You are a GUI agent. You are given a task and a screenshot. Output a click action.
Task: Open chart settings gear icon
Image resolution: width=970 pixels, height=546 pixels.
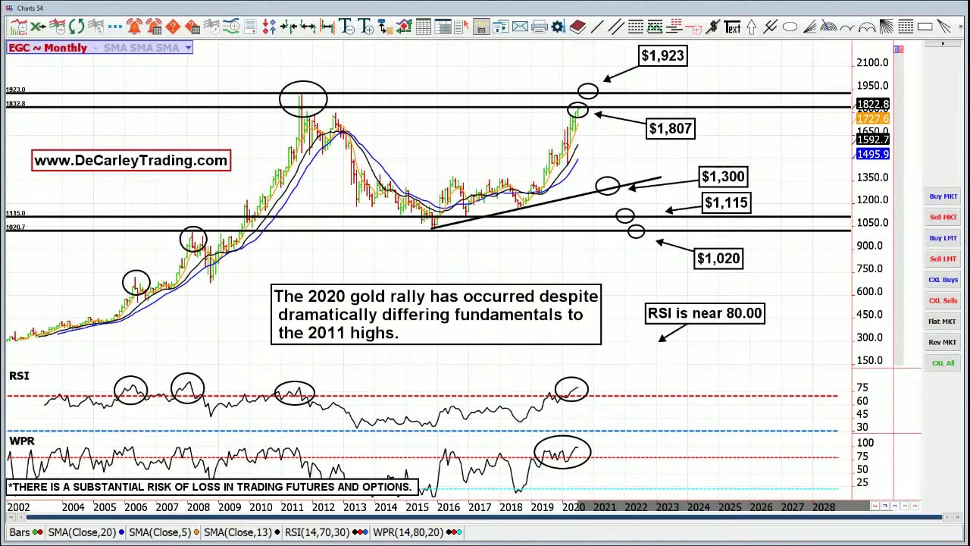[558, 27]
